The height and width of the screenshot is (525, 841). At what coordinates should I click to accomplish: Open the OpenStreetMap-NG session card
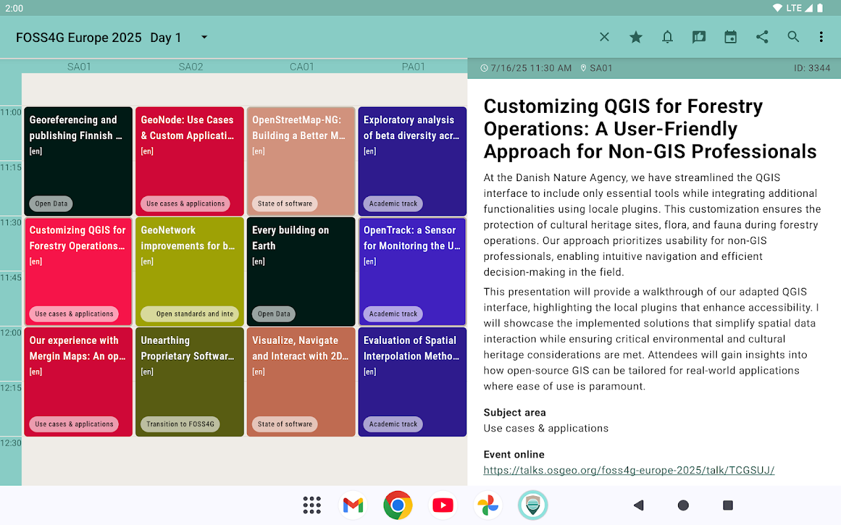(x=301, y=161)
